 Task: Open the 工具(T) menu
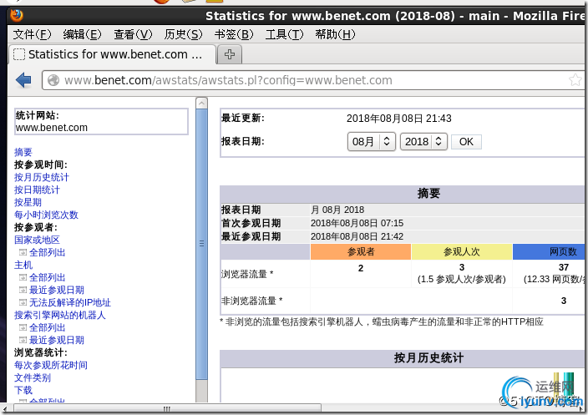(x=284, y=34)
